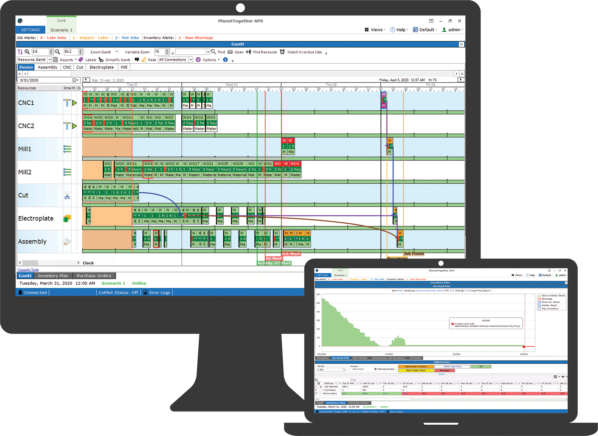This screenshot has height=436, width=598.
Task: Click the Find Resource icon
Action: [248, 52]
